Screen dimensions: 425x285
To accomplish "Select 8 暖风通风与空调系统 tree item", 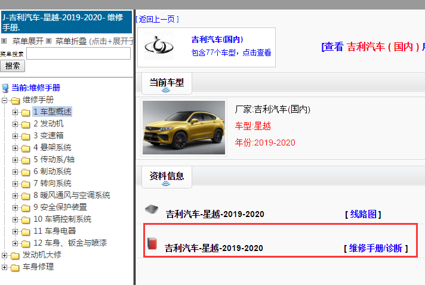I will 72,195.
